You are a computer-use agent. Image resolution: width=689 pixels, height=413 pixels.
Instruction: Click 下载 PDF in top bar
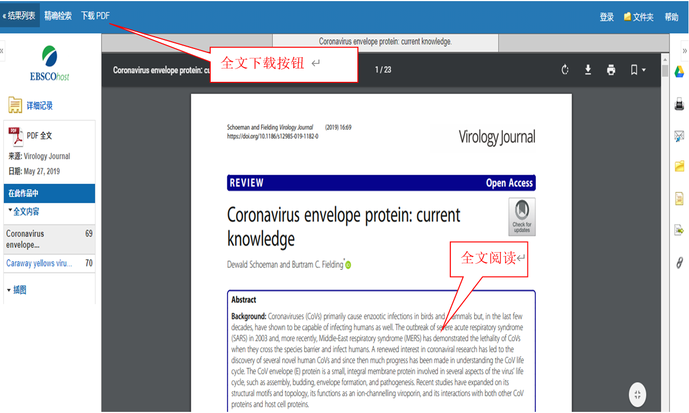click(95, 16)
